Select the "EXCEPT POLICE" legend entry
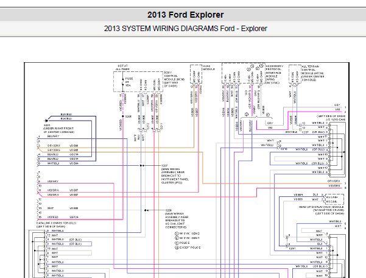366x278 pixels. [188, 248]
